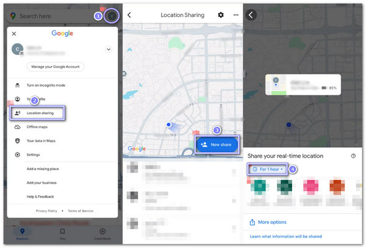The width and height of the screenshot is (366, 248).
Task: Click the location sharing person icon
Action: [18, 113]
